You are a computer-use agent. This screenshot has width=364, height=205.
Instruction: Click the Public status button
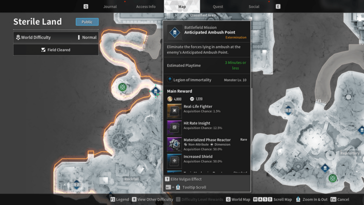(x=87, y=22)
